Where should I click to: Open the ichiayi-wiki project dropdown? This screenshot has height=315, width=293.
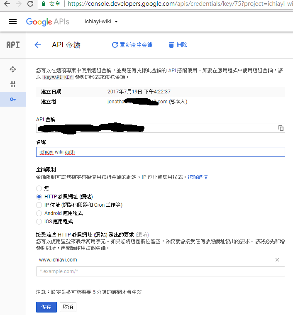pyautogui.click(x=101, y=22)
